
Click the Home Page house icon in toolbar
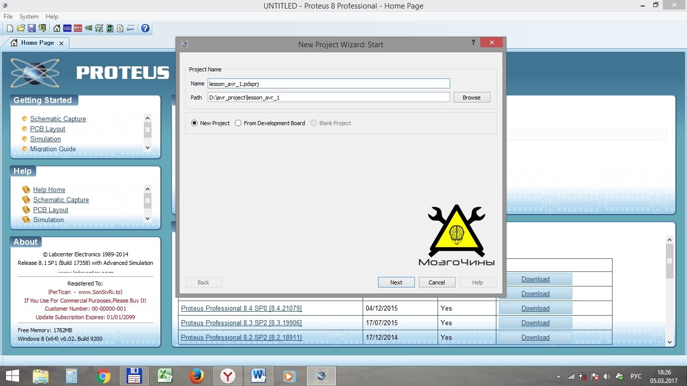click(57, 29)
